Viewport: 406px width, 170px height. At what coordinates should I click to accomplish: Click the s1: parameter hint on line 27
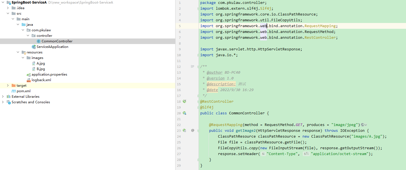pos(306,154)
